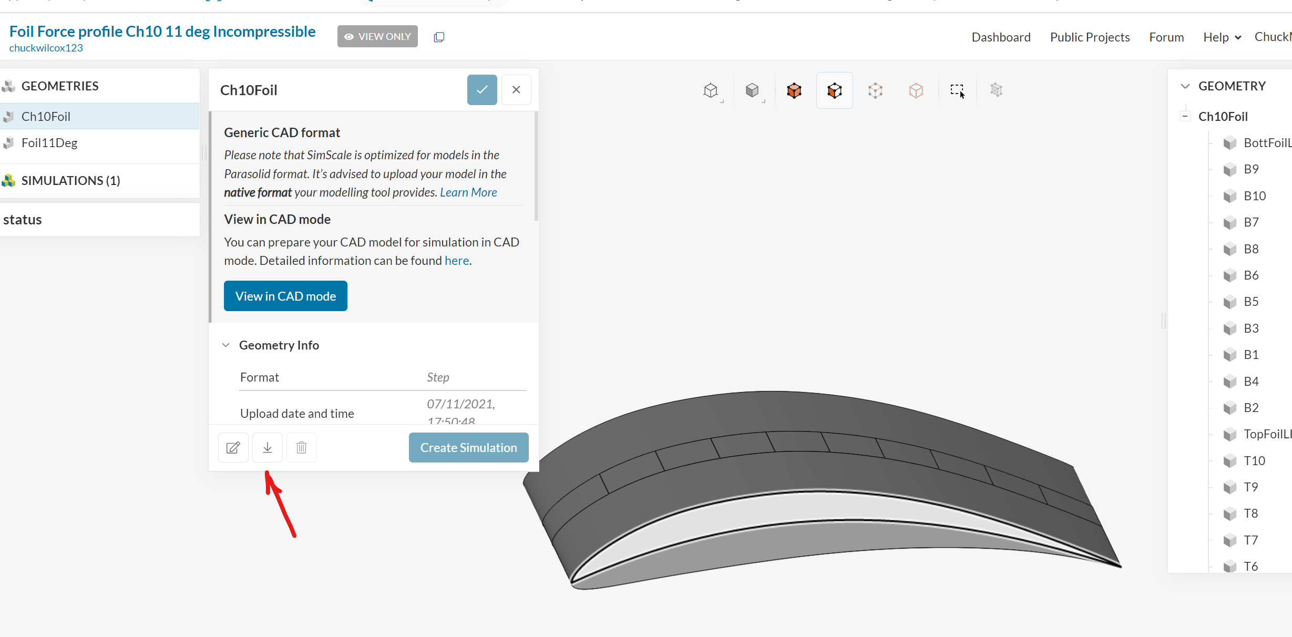Screen dimensions: 1292x637
Task: Collapse the GEOMETRY tree panel
Action: click(1185, 86)
